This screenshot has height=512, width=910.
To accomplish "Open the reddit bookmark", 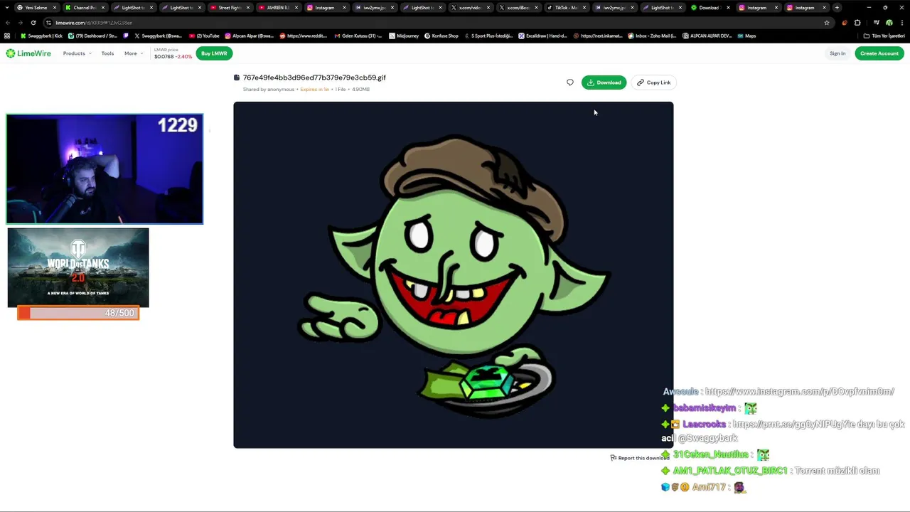I will pos(304,36).
